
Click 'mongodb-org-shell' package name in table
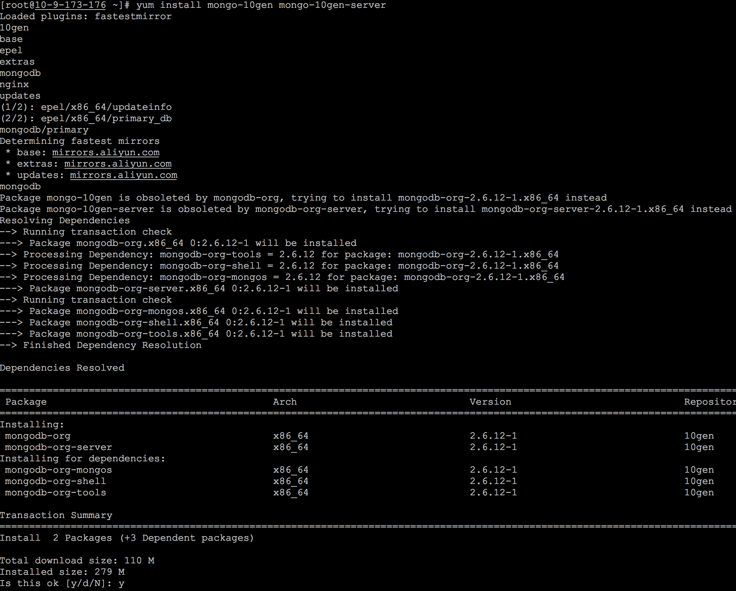(56, 481)
